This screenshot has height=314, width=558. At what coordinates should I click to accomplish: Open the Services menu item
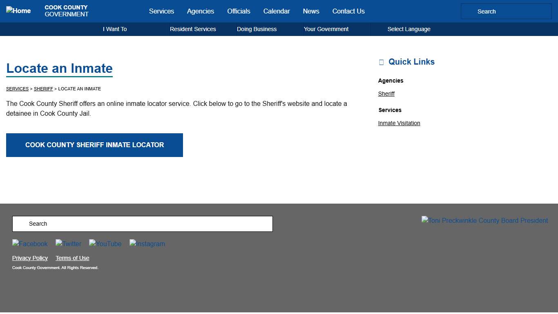click(161, 11)
